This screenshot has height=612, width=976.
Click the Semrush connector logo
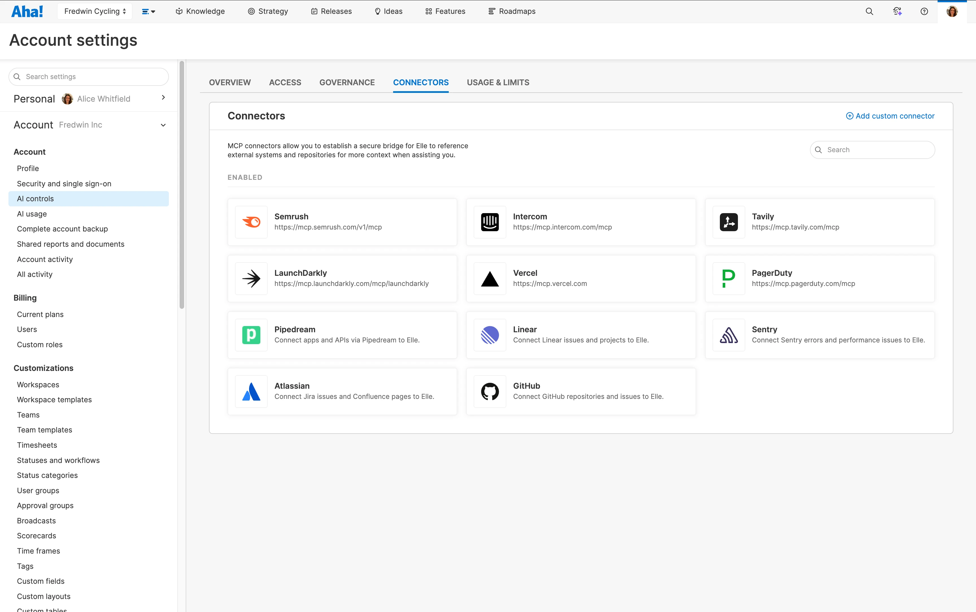pos(251,222)
